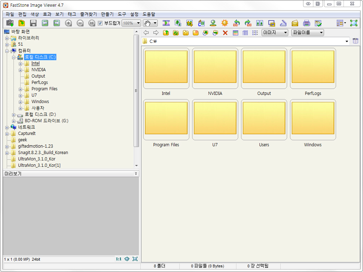Click the camera acquire images icon
363x272 pixels.
tap(10, 23)
